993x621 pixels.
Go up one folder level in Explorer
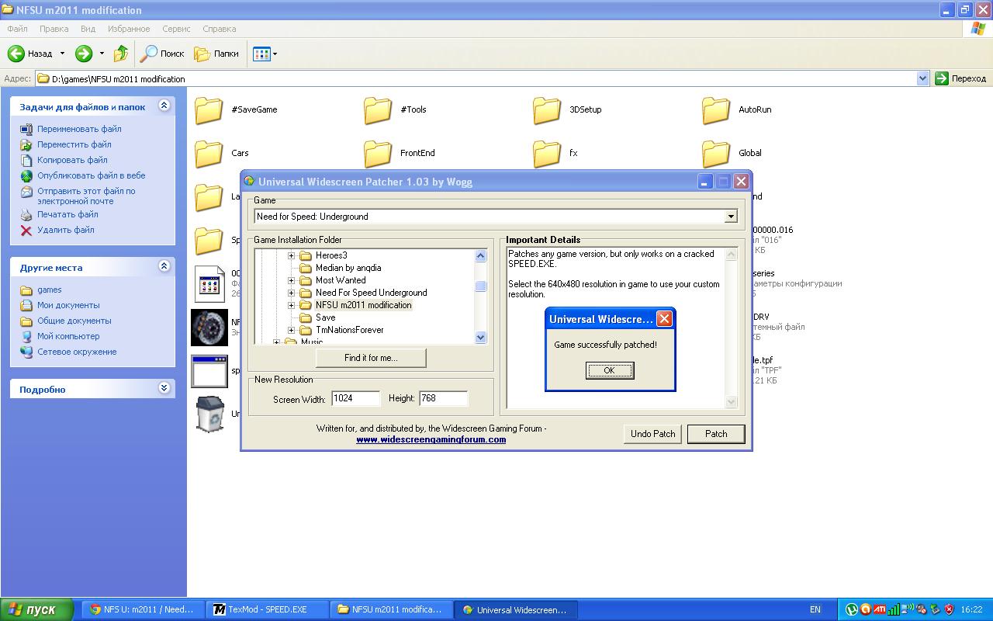pos(121,54)
